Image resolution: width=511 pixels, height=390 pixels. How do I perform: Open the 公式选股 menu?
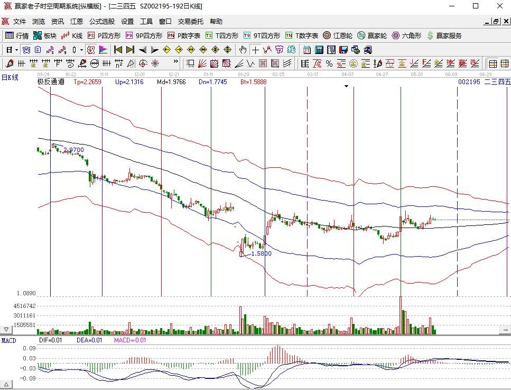[x=102, y=22]
